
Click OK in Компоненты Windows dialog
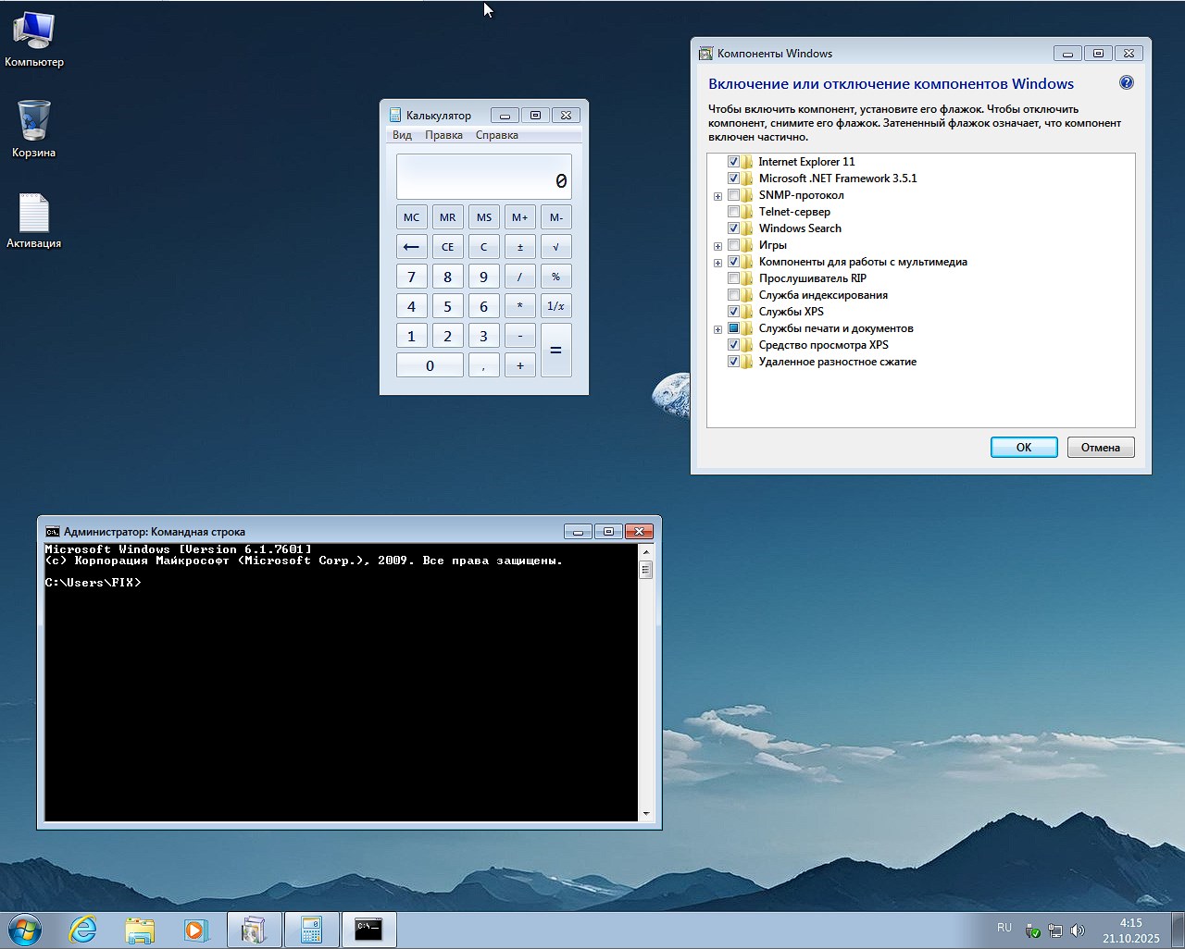pyautogui.click(x=1023, y=448)
